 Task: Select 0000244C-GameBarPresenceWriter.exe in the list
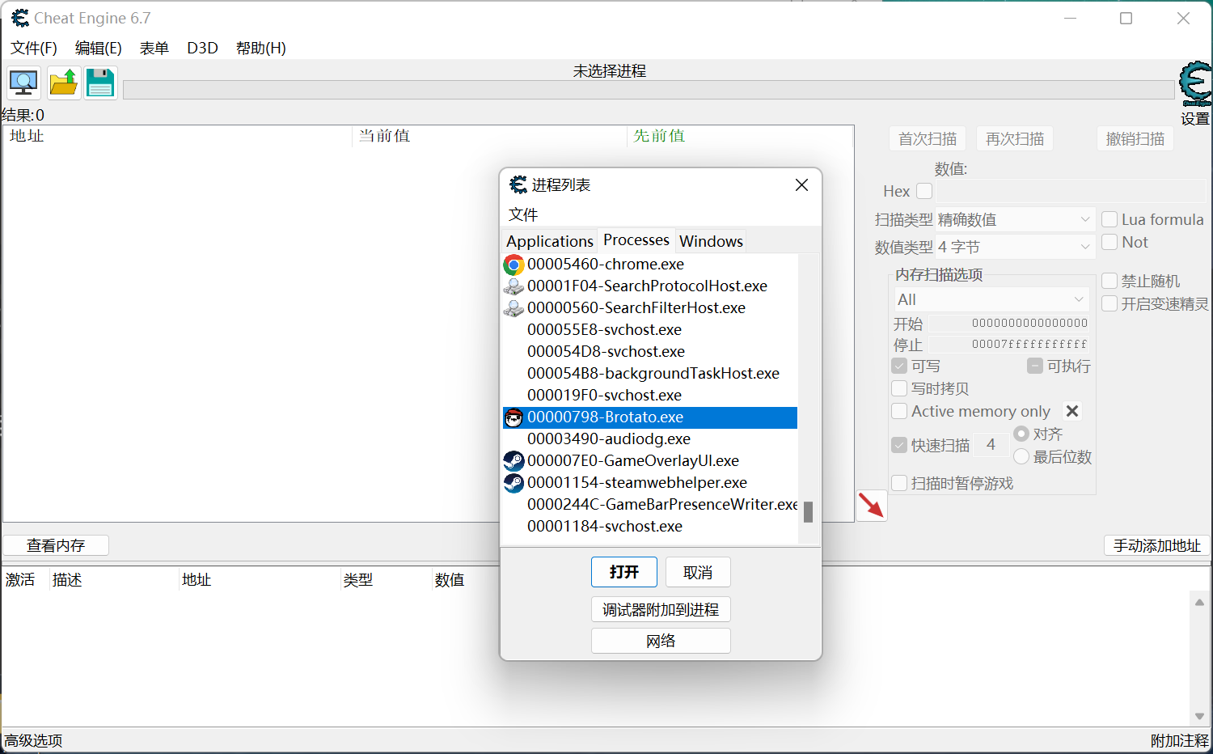point(650,505)
